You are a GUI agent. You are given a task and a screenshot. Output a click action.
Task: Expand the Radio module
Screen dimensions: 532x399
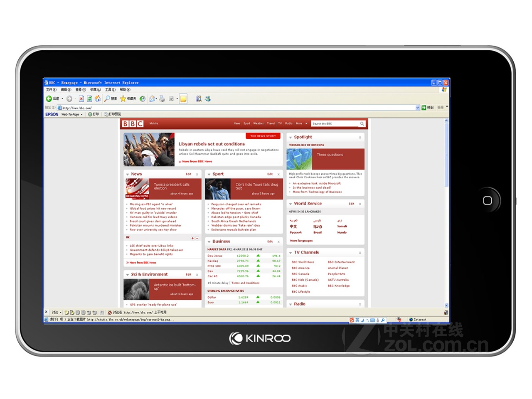[x=291, y=305]
